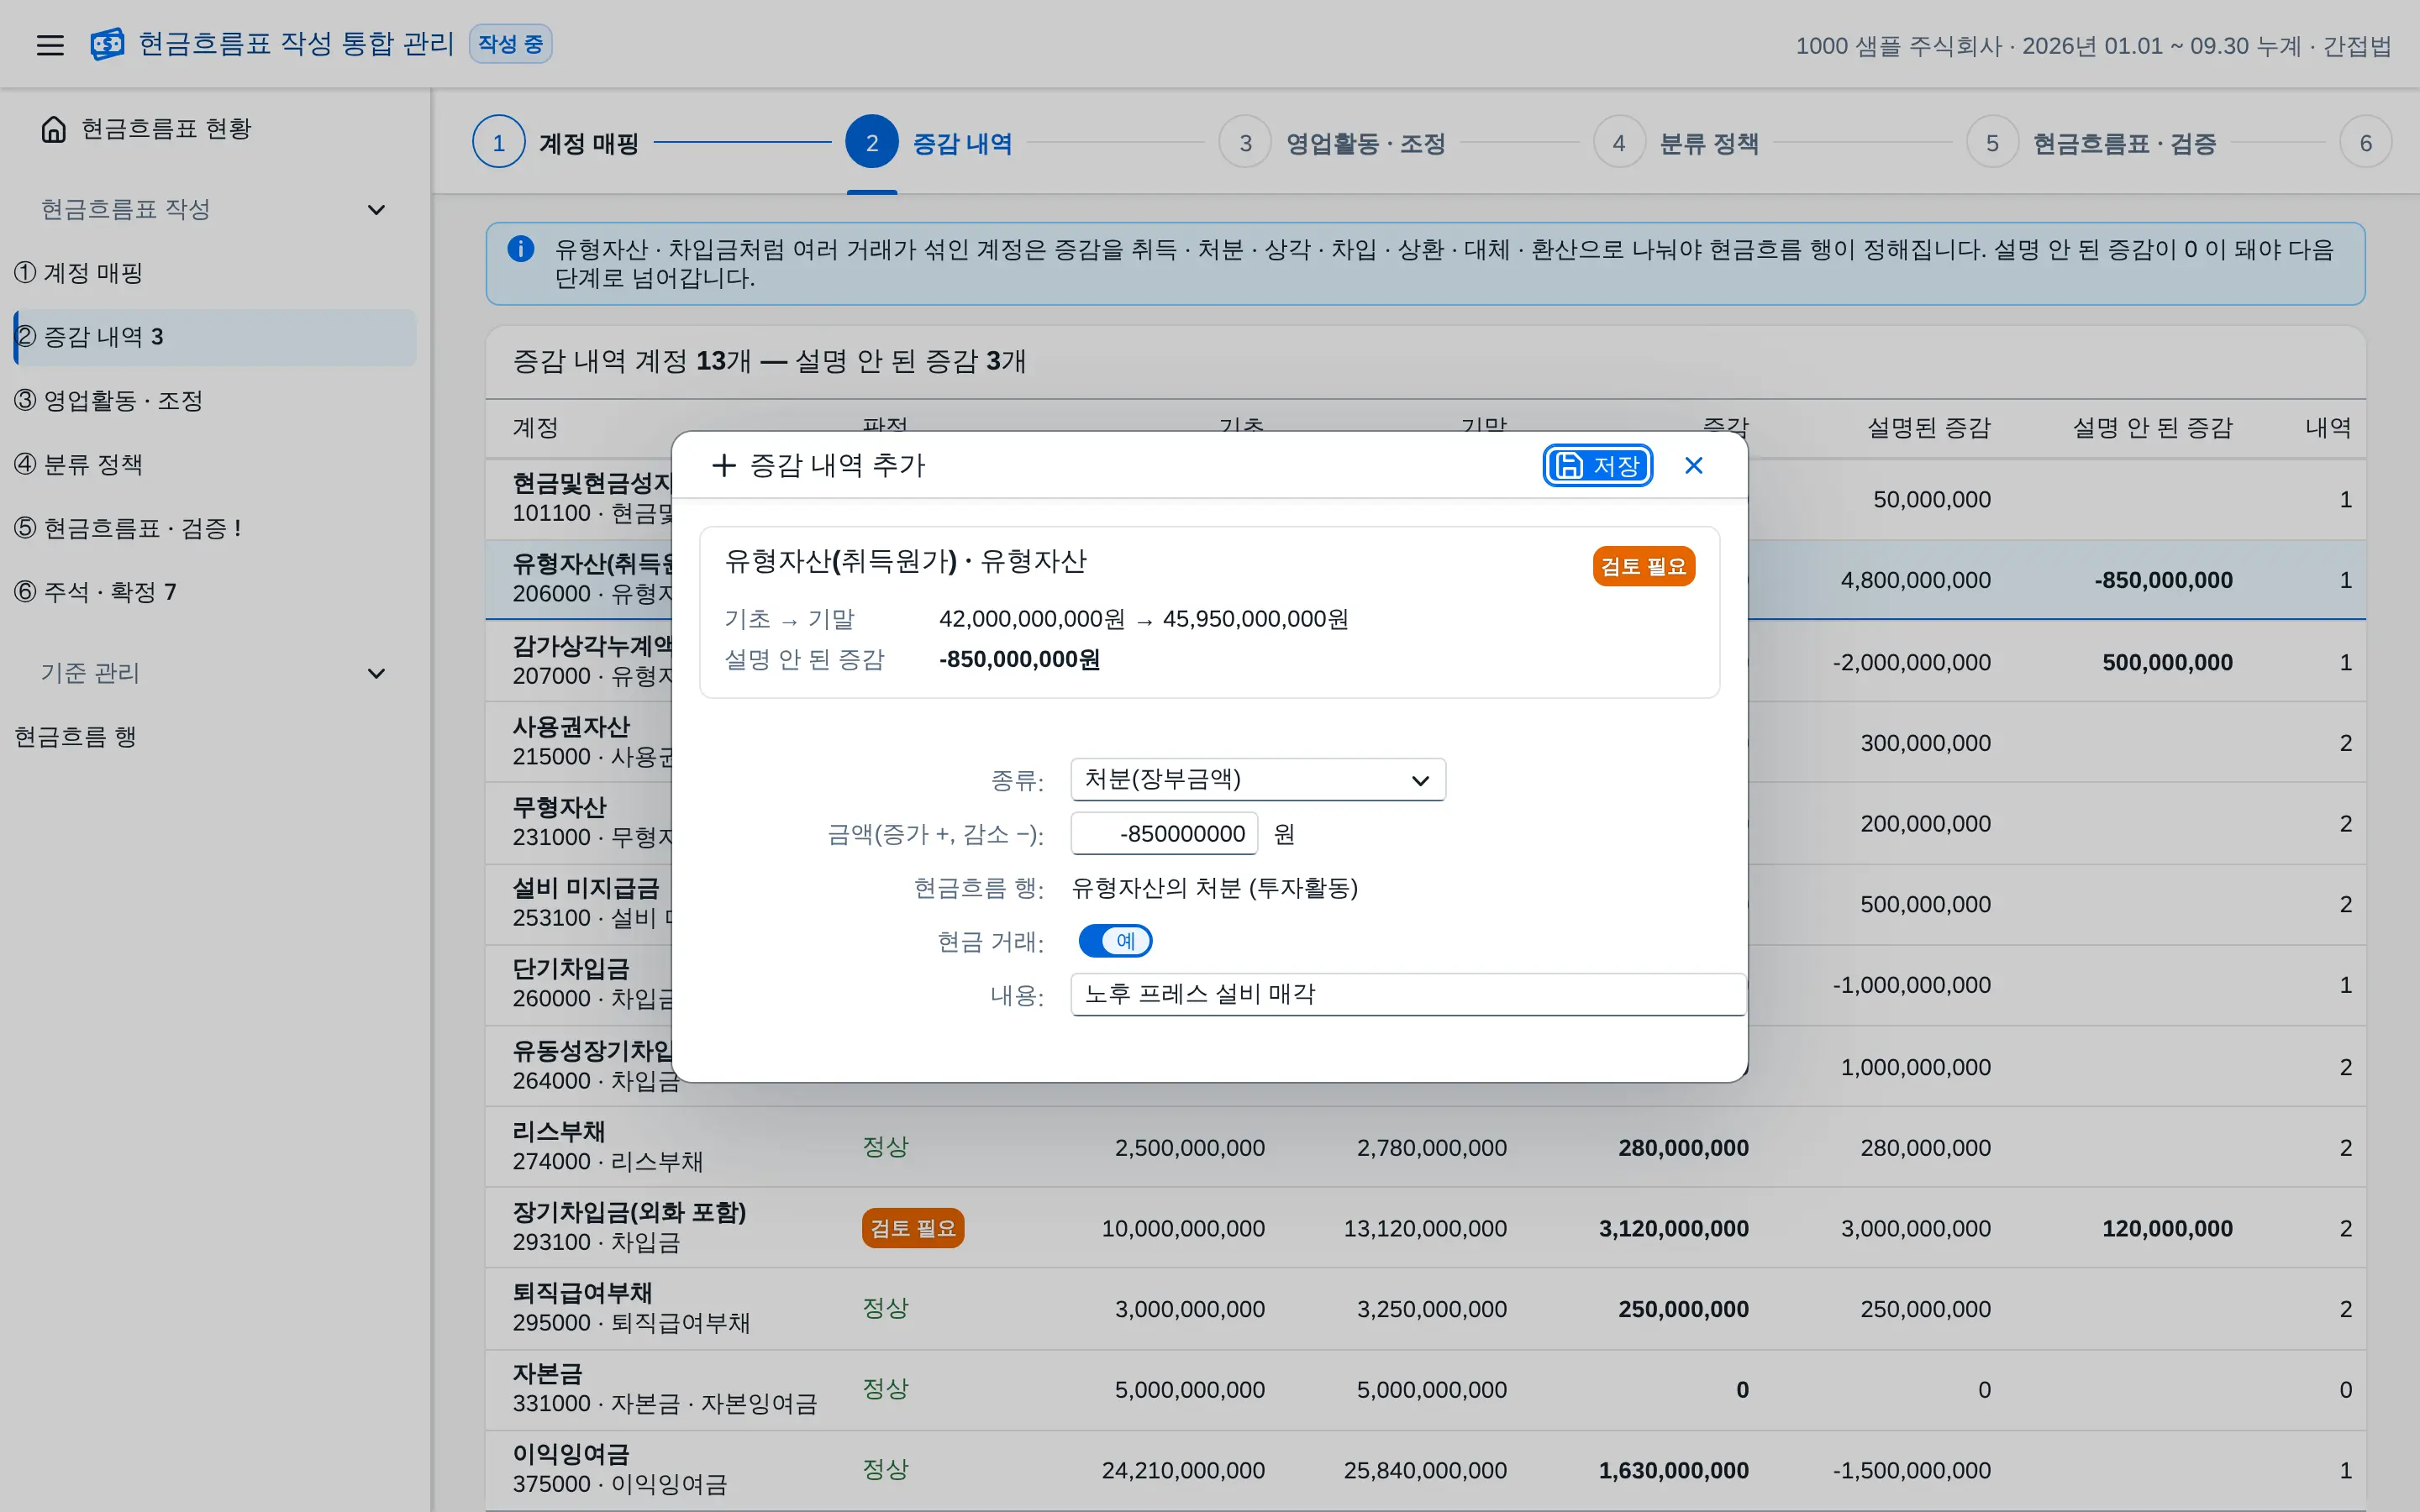This screenshot has width=2420, height=1512.
Task: Collapse the 기준 관리 sidebar section
Action: pyautogui.click(x=376, y=674)
